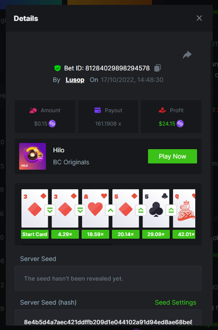This screenshot has width=218, height=330.
Task: Copy the Bet ID to clipboard
Action: pyautogui.click(x=157, y=68)
